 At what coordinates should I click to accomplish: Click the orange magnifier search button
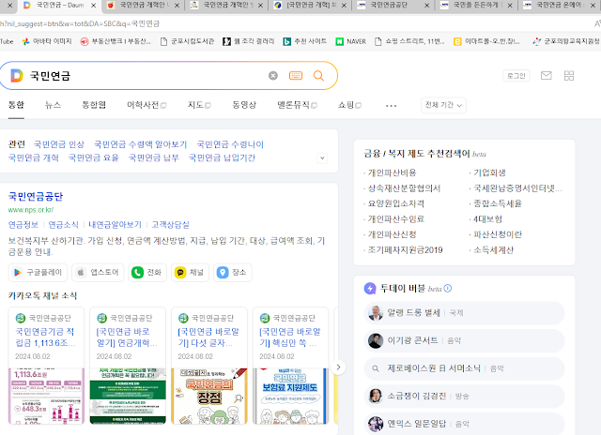[x=318, y=76]
